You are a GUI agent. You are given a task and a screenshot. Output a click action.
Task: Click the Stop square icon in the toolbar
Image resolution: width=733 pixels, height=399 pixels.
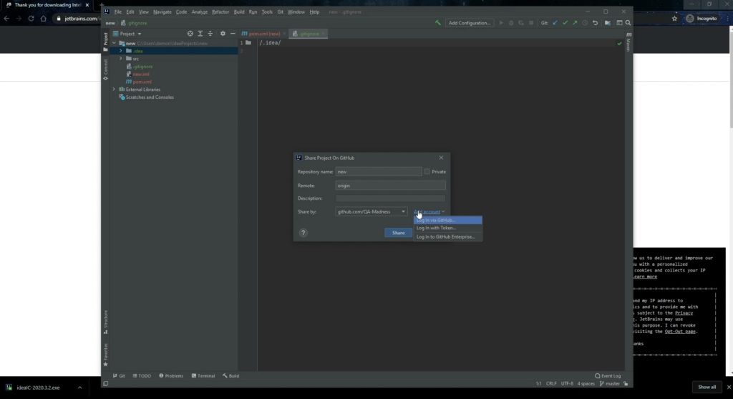click(531, 23)
